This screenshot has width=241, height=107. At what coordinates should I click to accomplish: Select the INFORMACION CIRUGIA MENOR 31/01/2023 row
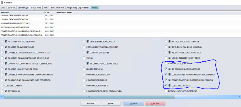120,27
